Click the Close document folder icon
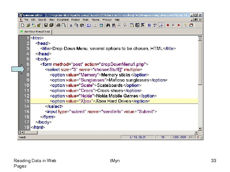This screenshot has width=230, height=172. (39, 25)
